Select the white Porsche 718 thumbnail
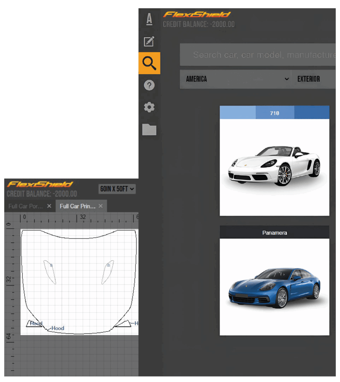Viewport: 340px width, 382px height. point(274,167)
